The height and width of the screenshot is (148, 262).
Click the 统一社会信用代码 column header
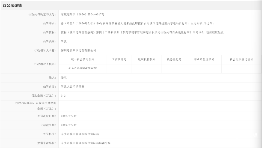[x=83, y=60]
